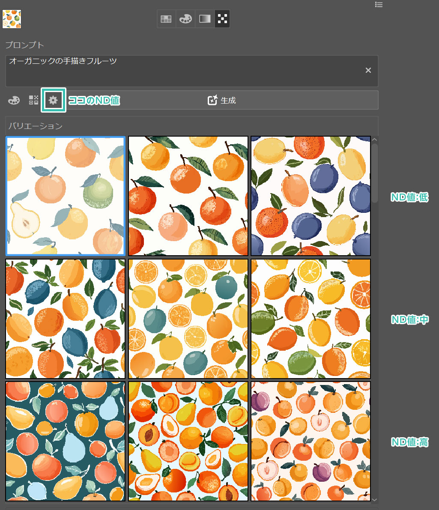
Task: Choose the blue plums and oranges variation
Action: coord(311,196)
